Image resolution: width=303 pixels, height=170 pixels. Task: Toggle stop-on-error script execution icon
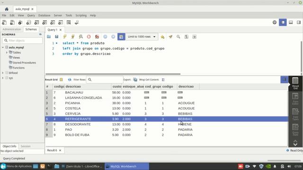(x=97, y=37)
